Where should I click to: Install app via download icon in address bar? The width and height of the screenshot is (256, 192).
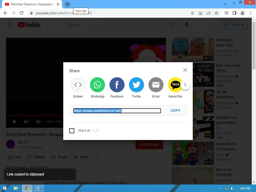click(200, 13)
